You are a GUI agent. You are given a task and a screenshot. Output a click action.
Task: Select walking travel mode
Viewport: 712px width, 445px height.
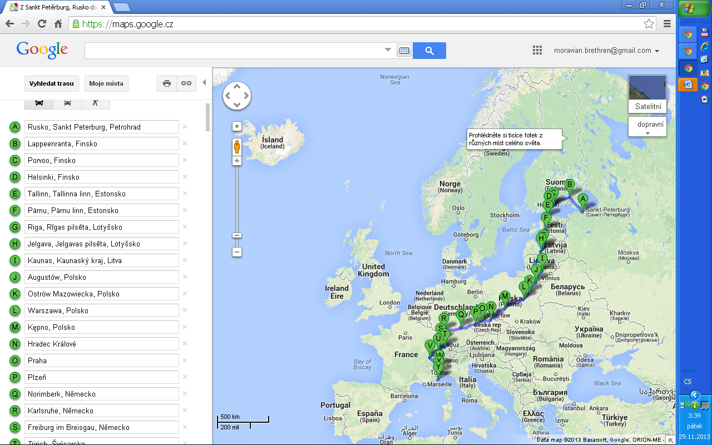pos(95,103)
